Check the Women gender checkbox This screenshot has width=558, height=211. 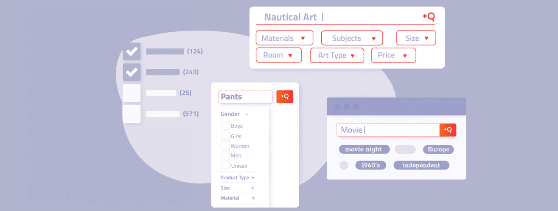pos(225,146)
